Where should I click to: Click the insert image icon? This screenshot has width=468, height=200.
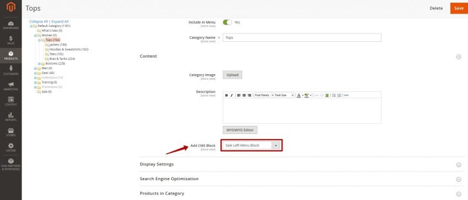pos(327,96)
